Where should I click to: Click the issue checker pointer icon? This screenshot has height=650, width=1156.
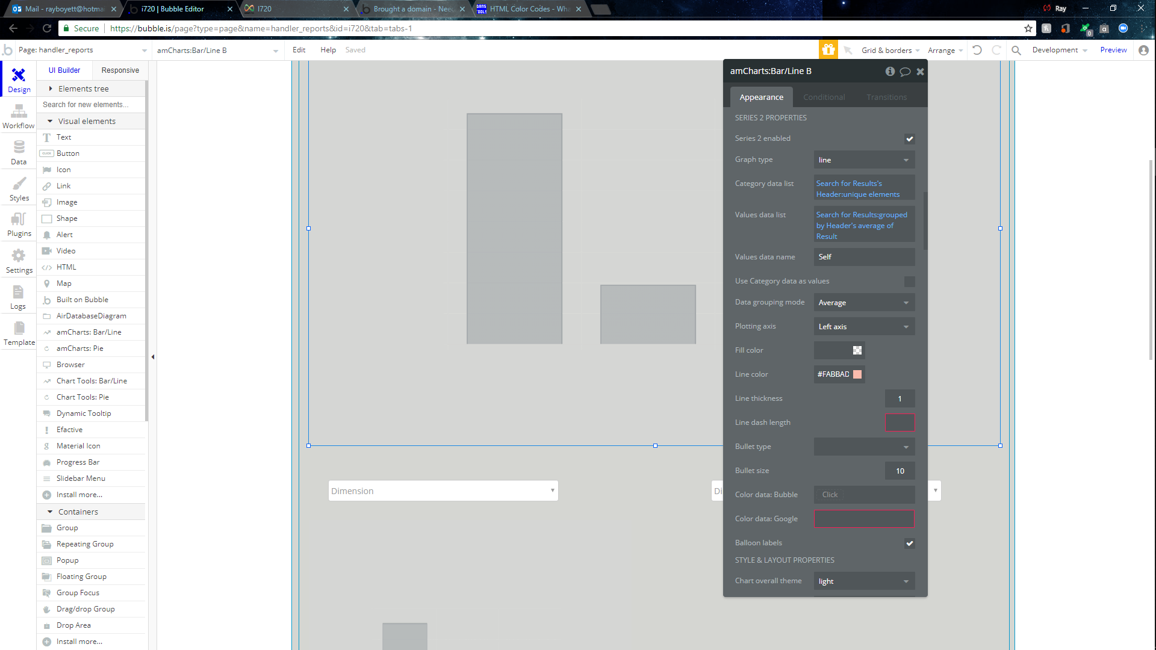848,50
